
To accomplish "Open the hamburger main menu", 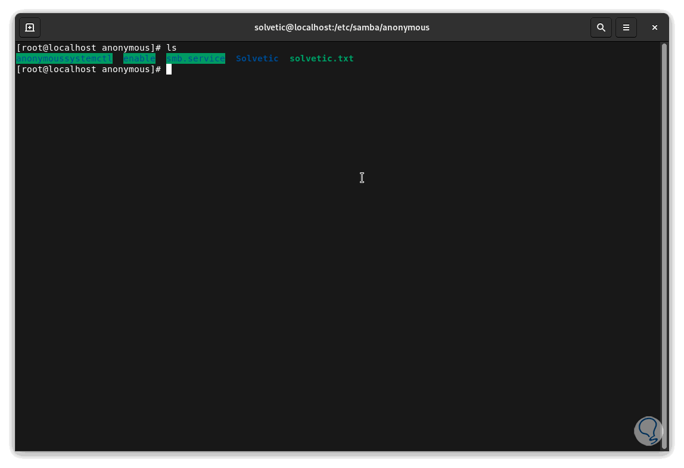I will click(x=626, y=27).
